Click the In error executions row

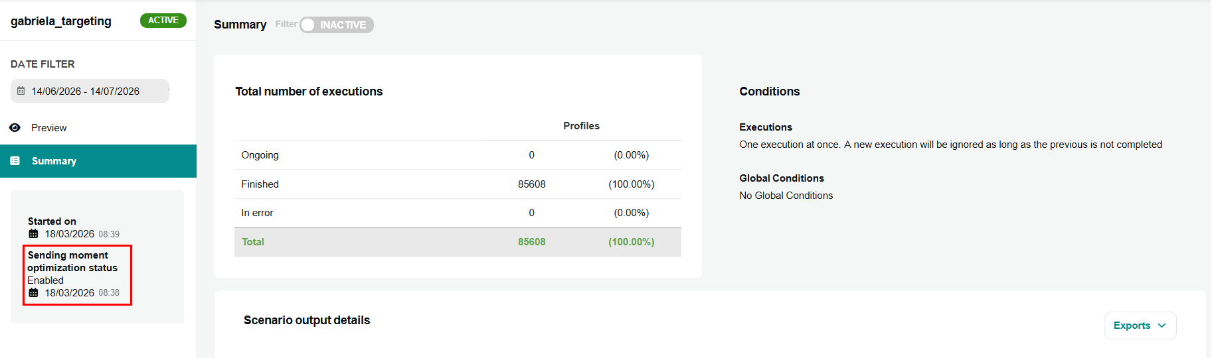(458, 213)
